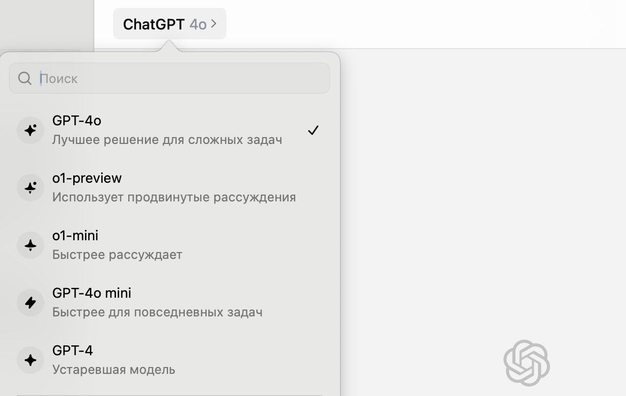
Task: Open the ChatGPT 4o model selector
Action: [x=170, y=24]
